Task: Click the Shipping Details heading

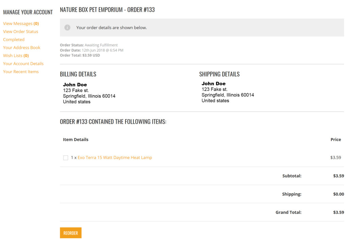Action: [219, 74]
